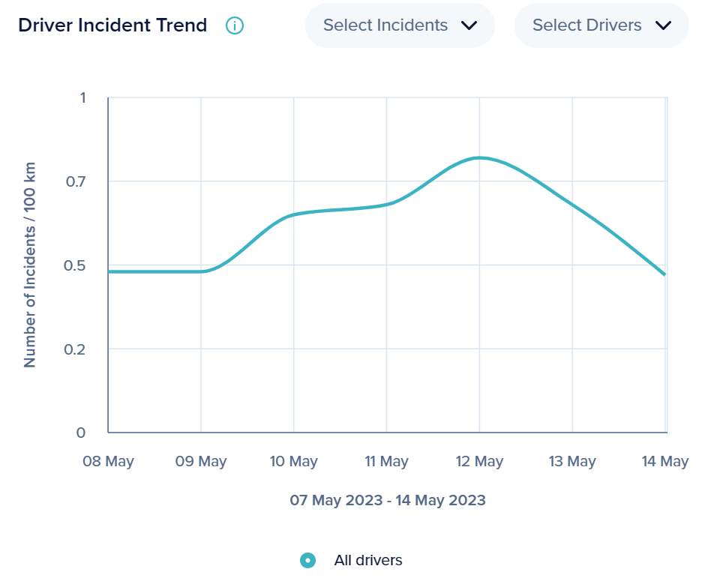Click the line start at 08 May
This screenshot has width=705, height=587.
click(x=109, y=271)
